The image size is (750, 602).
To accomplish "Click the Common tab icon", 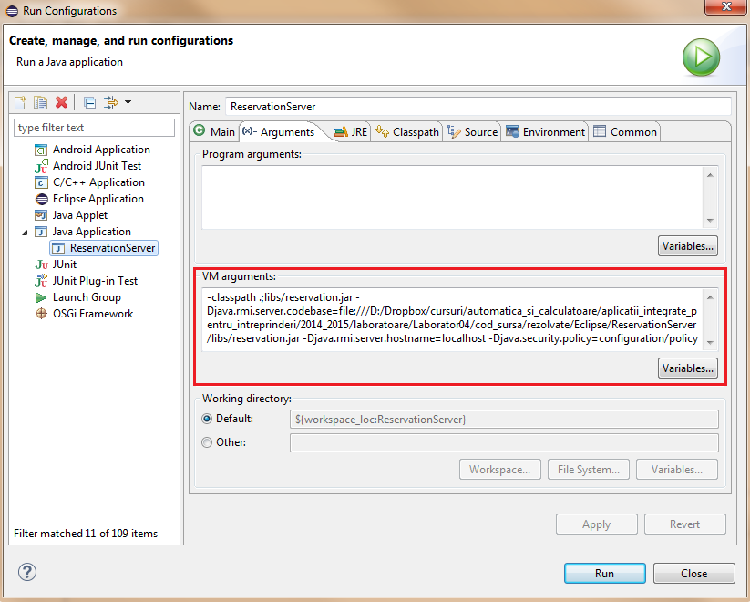I will (x=600, y=131).
